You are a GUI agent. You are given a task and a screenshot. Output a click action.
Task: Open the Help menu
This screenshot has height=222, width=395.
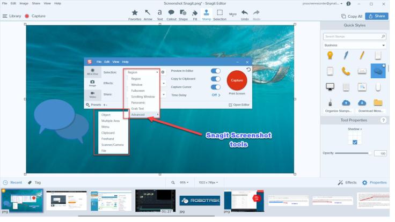[x=57, y=3]
